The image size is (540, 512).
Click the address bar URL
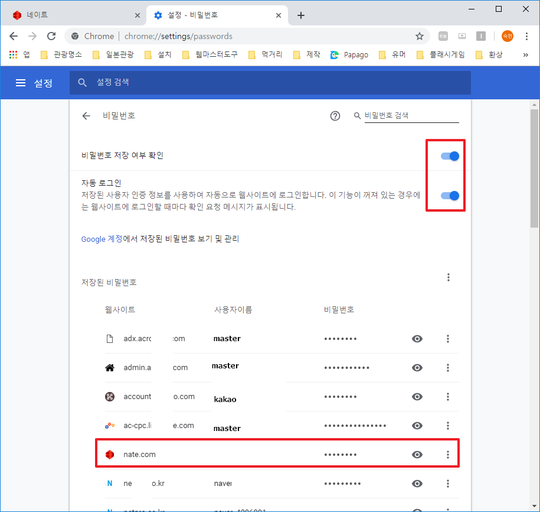178,36
